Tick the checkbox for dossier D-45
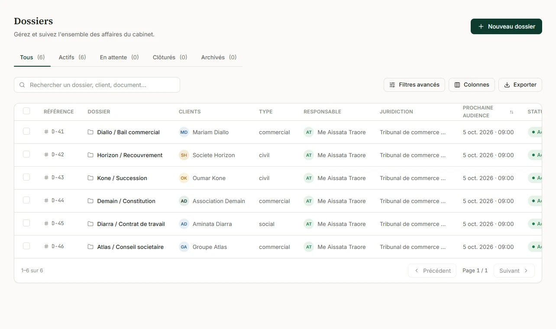This screenshot has height=329, width=556. [26, 223]
